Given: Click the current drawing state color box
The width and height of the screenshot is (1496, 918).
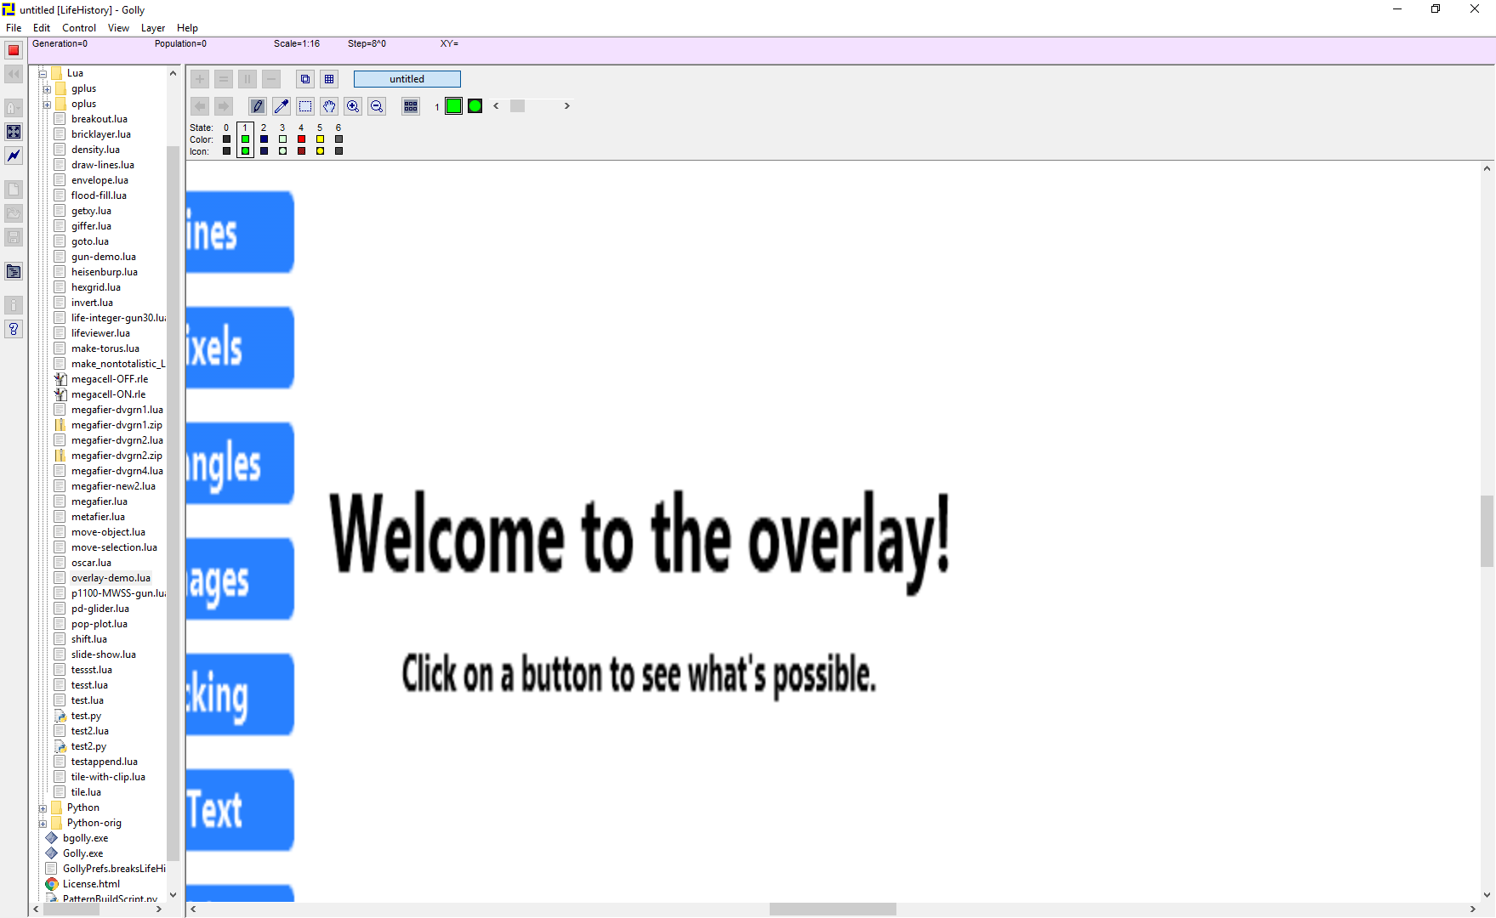Looking at the screenshot, I should pyautogui.click(x=454, y=106).
